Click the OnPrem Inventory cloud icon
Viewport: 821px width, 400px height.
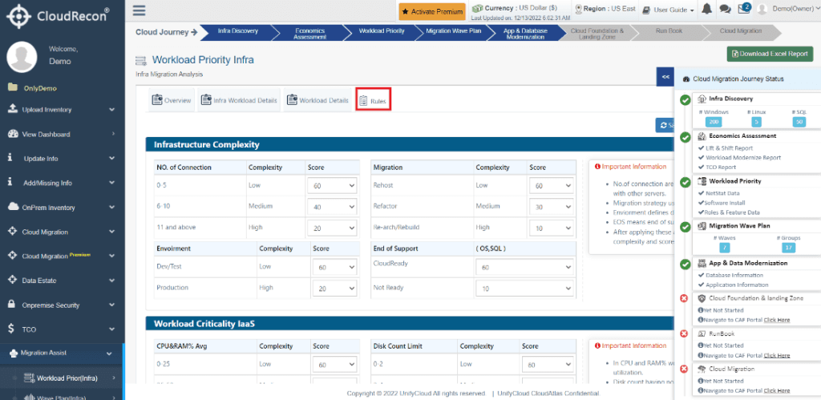click(13, 207)
